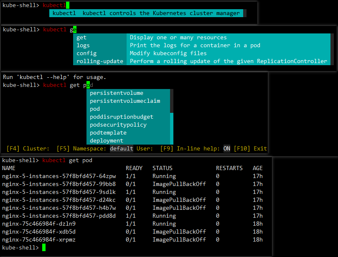The height and width of the screenshot is (257, 338).
Task: Choose 'podsecuritypolicy' from the dropdown
Action: pyautogui.click(x=118, y=125)
